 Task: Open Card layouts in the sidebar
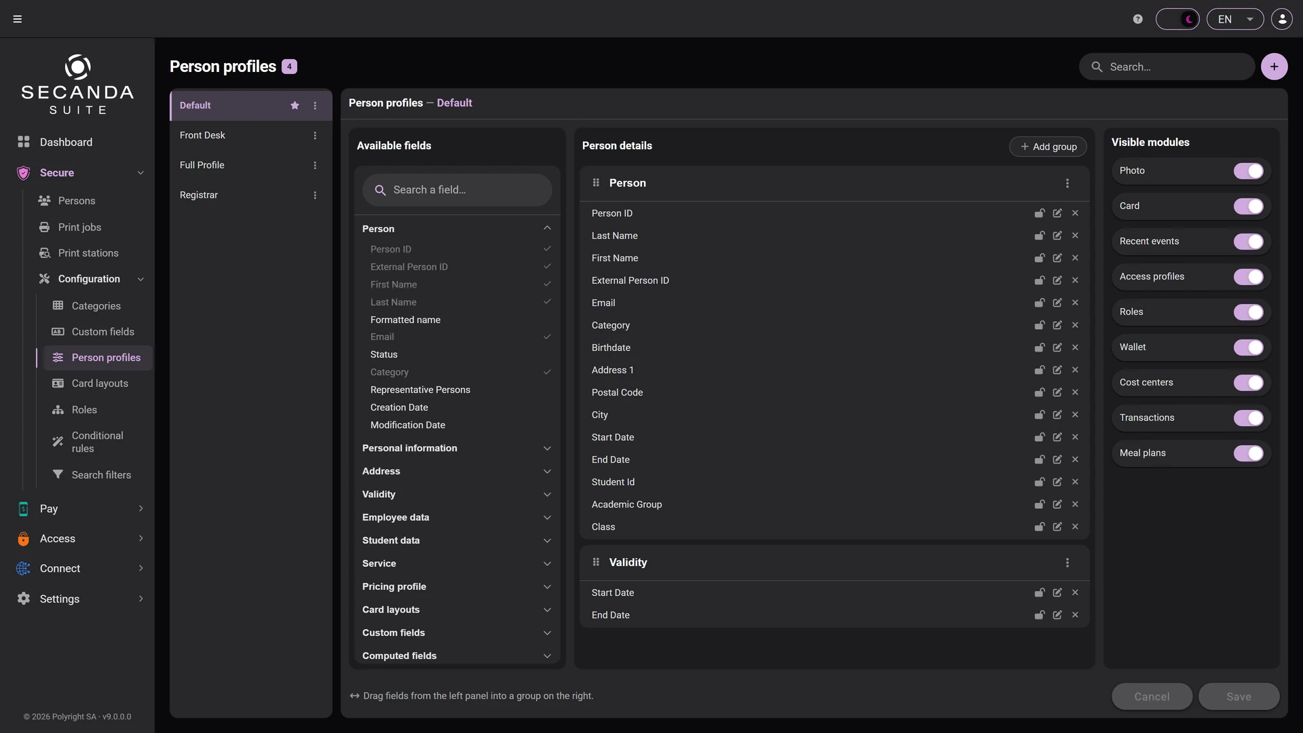pyautogui.click(x=99, y=383)
